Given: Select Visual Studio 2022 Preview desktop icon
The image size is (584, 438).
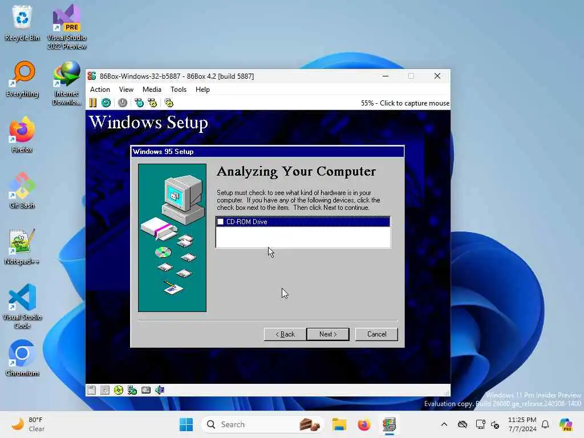Looking at the screenshot, I should [x=67, y=27].
